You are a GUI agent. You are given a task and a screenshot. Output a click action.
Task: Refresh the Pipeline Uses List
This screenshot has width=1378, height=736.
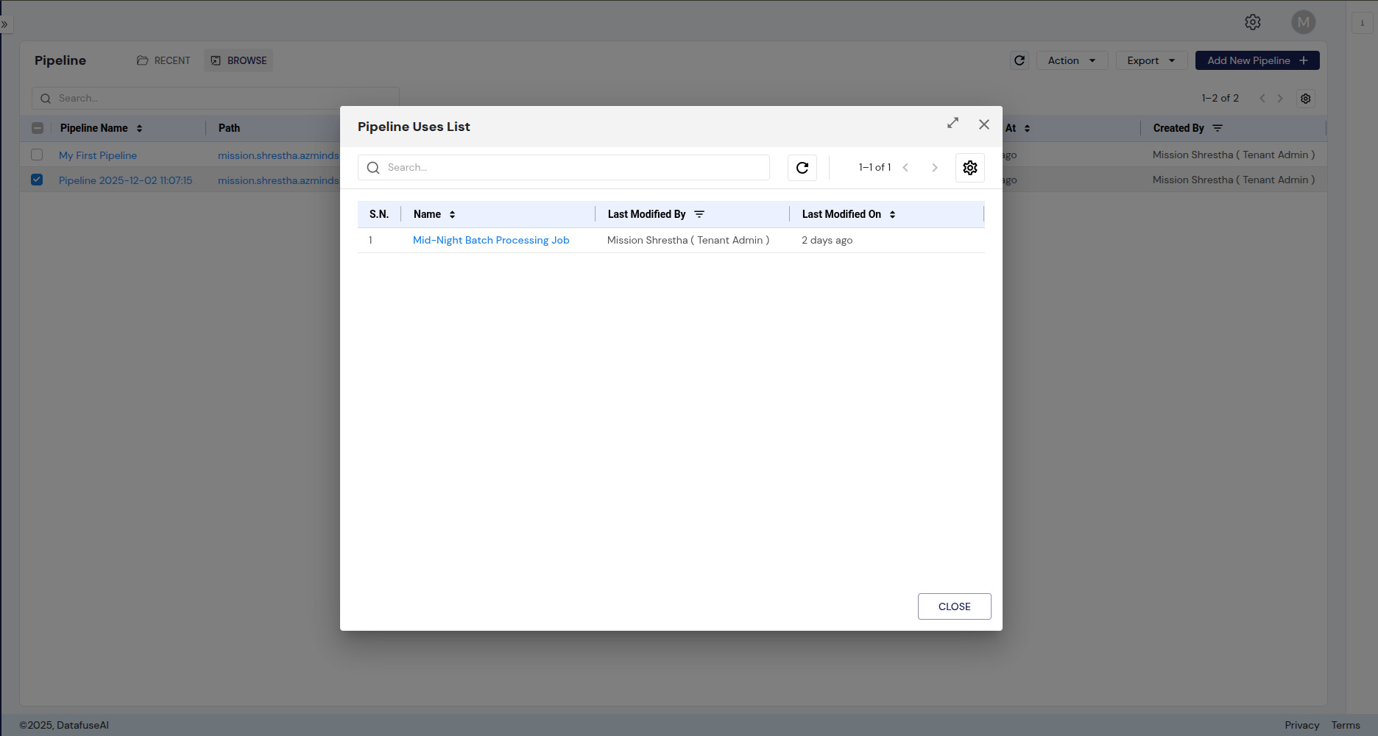coord(802,167)
